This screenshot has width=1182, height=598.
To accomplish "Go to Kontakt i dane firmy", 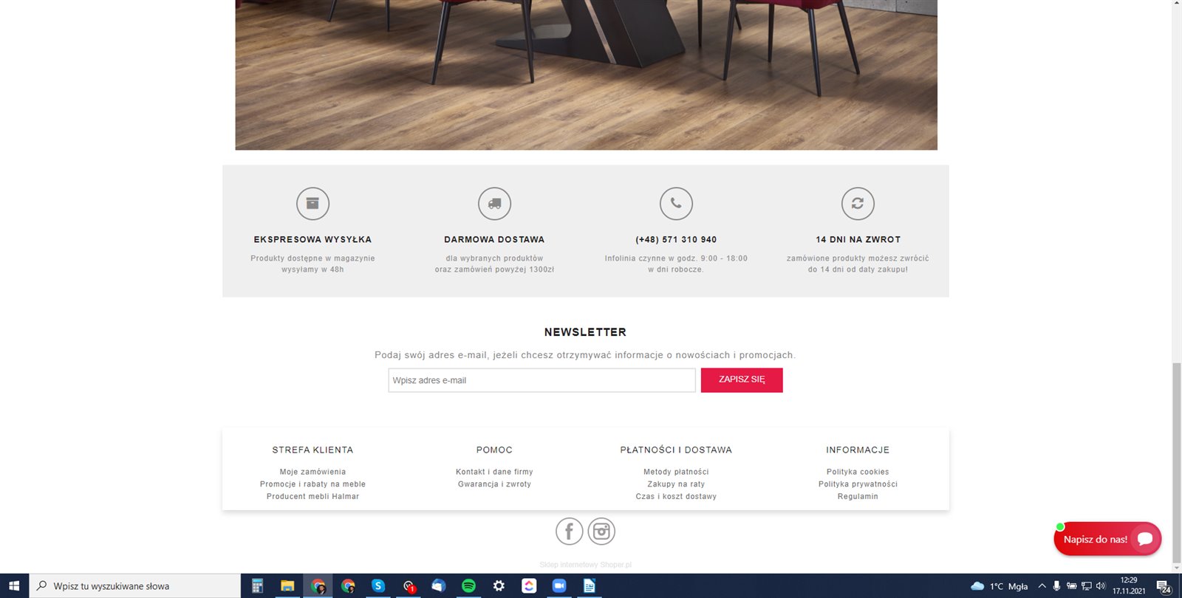I will pyautogui.click(x=494, y=472).
